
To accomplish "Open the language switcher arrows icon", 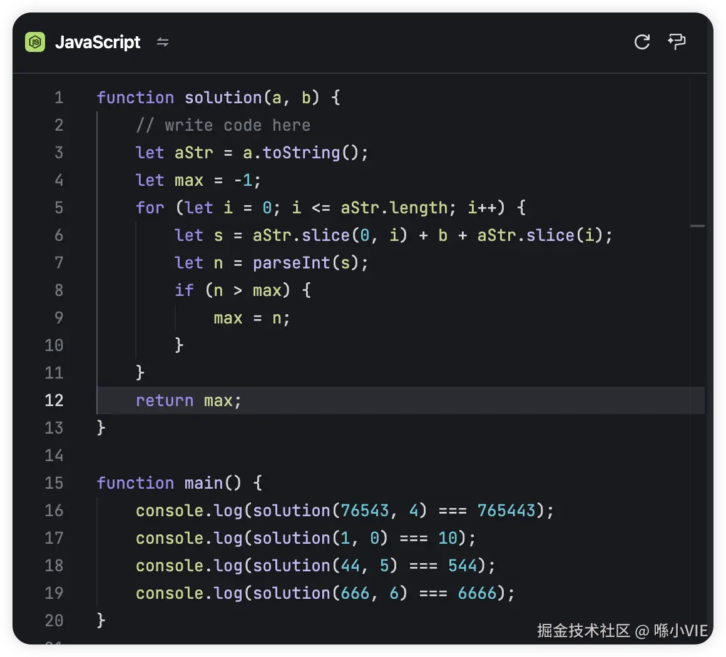I will (x=163, y=42).
